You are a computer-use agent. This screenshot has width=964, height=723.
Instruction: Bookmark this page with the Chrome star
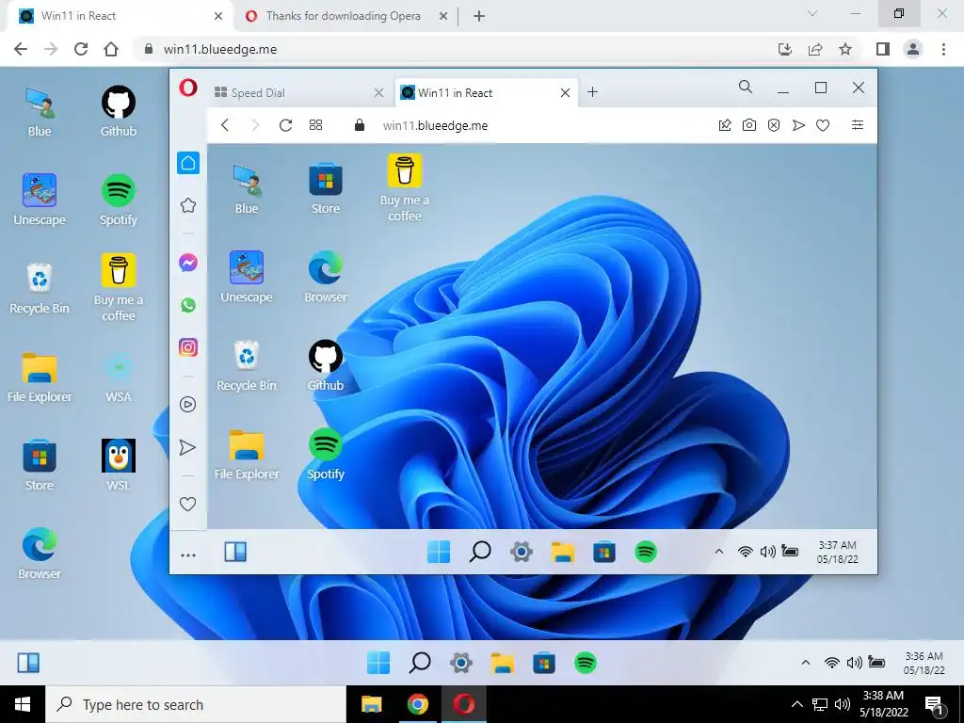tap(845, 49)
